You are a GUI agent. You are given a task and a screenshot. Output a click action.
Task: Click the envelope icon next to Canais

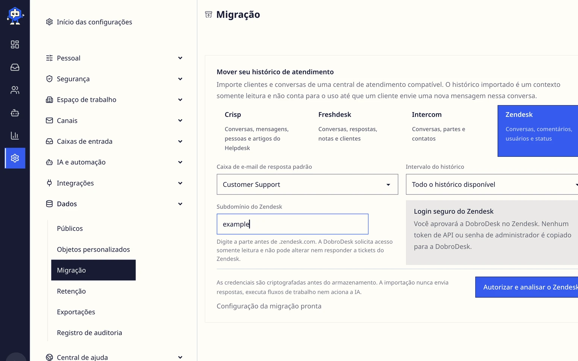[49, 120]
